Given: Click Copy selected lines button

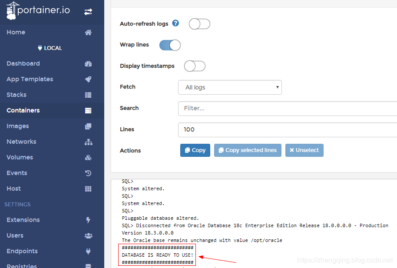Looking at the screenshot, I should [x=248, y=150].
